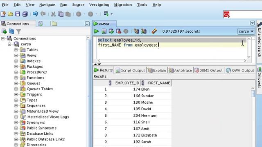
Task: Click the Commit icon
Action: point(111,31)
